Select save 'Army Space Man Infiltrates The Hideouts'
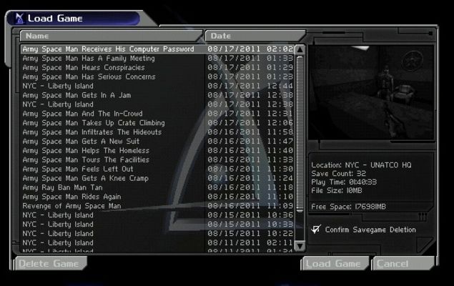Screen dimensions: 454x286 coord(157,132)
